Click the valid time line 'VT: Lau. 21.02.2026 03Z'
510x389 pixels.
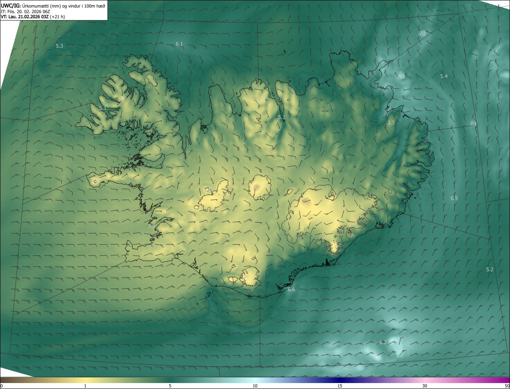coord(25,17)
